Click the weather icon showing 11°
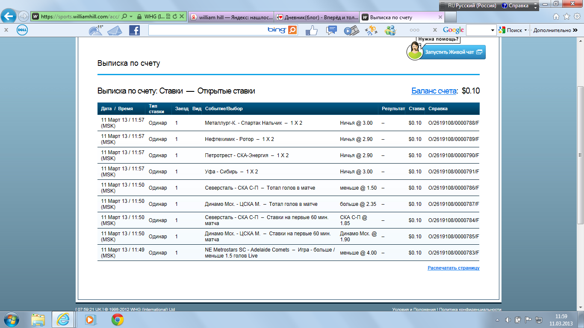 [x=96, y=30]
